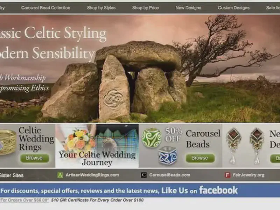This screenshot has height=210, width=280.
Task: Click the red F FairJewelry icon
Action: (227, 175)
